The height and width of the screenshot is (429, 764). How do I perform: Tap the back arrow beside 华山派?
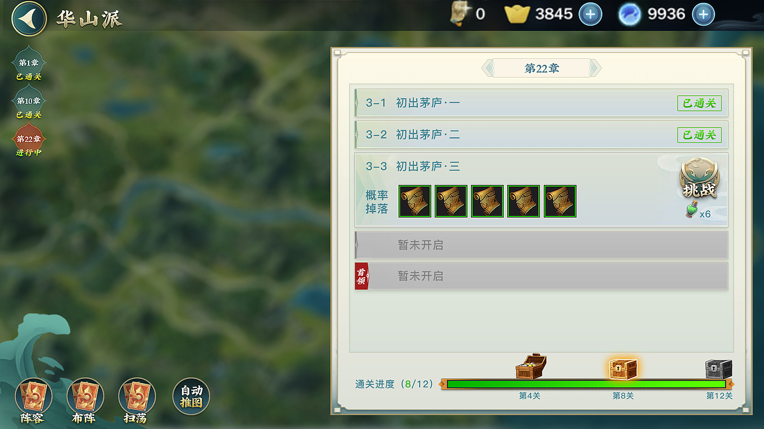click(x=29, y=18)
